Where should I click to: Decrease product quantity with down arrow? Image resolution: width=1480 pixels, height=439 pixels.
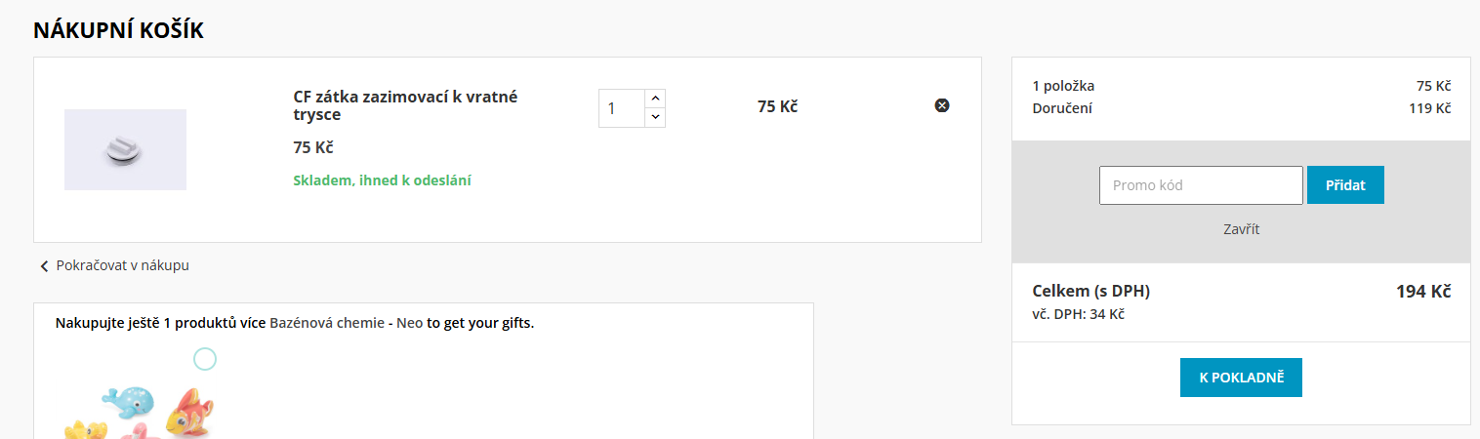pos(655,117)
